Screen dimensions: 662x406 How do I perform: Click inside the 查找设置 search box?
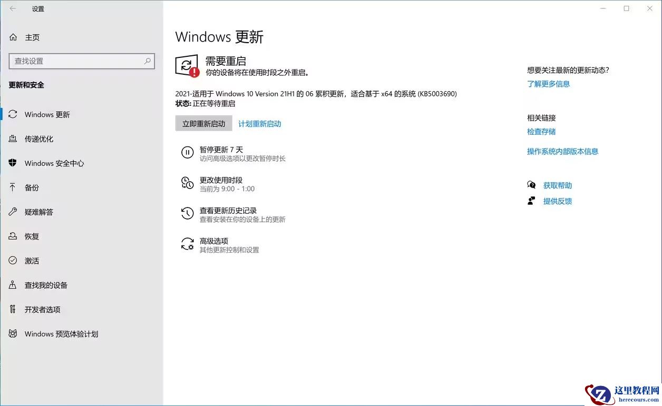[x=79, y=61]
